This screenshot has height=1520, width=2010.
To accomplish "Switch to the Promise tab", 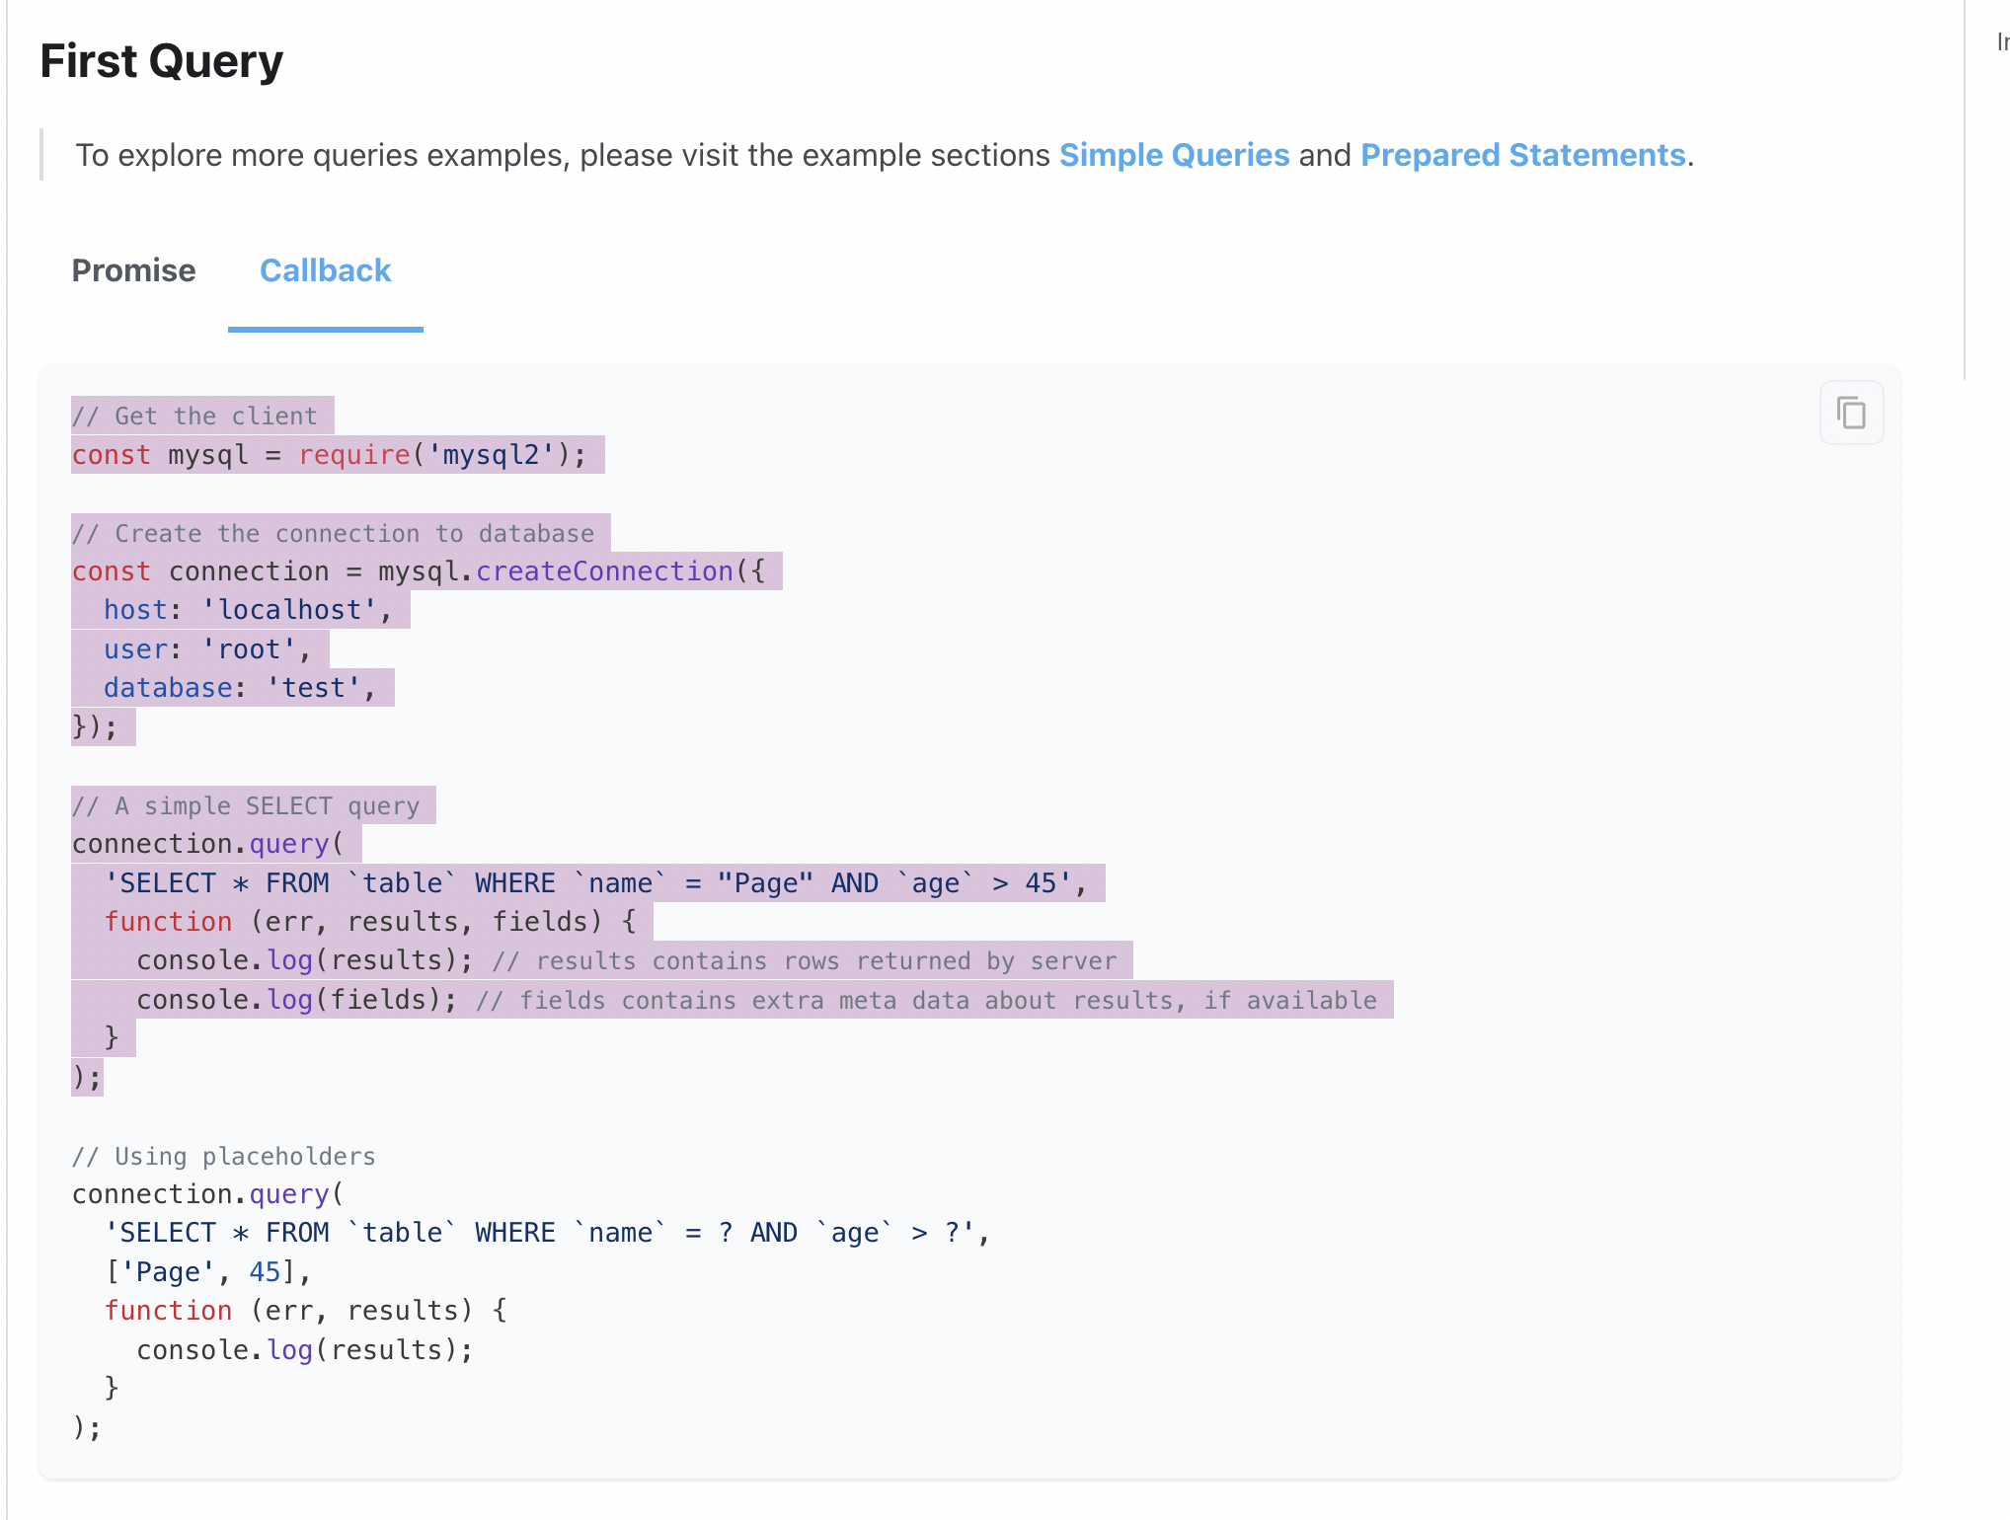I will point(133,270).
